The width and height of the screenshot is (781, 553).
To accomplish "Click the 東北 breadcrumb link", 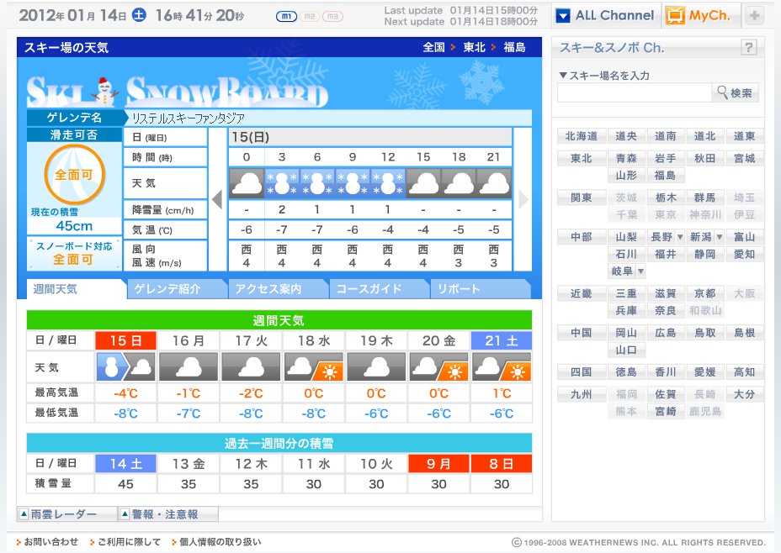I will pyautogui.click(x=475, y=48).
